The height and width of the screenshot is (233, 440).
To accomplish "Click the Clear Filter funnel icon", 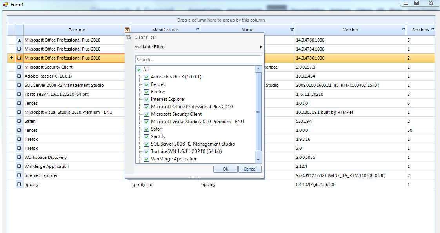I will [x=129, y=37].
